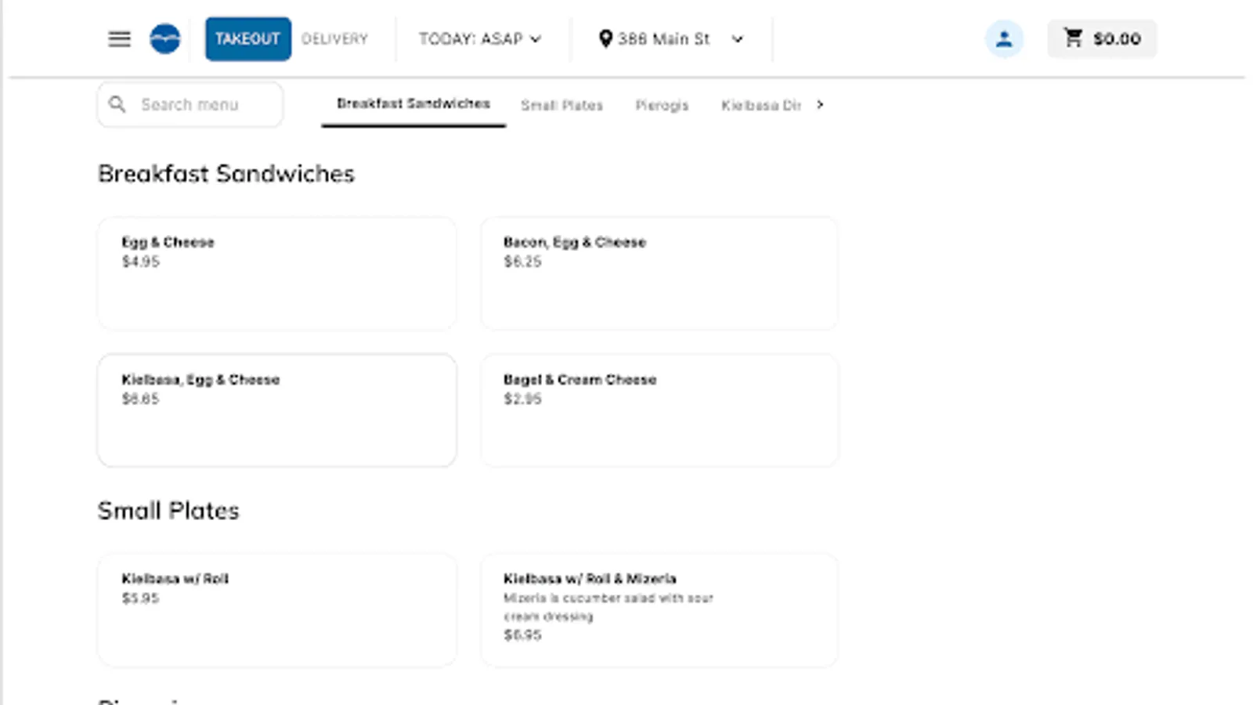Open the user account profile icon
1253x705 pixels.
(1004, 38)
